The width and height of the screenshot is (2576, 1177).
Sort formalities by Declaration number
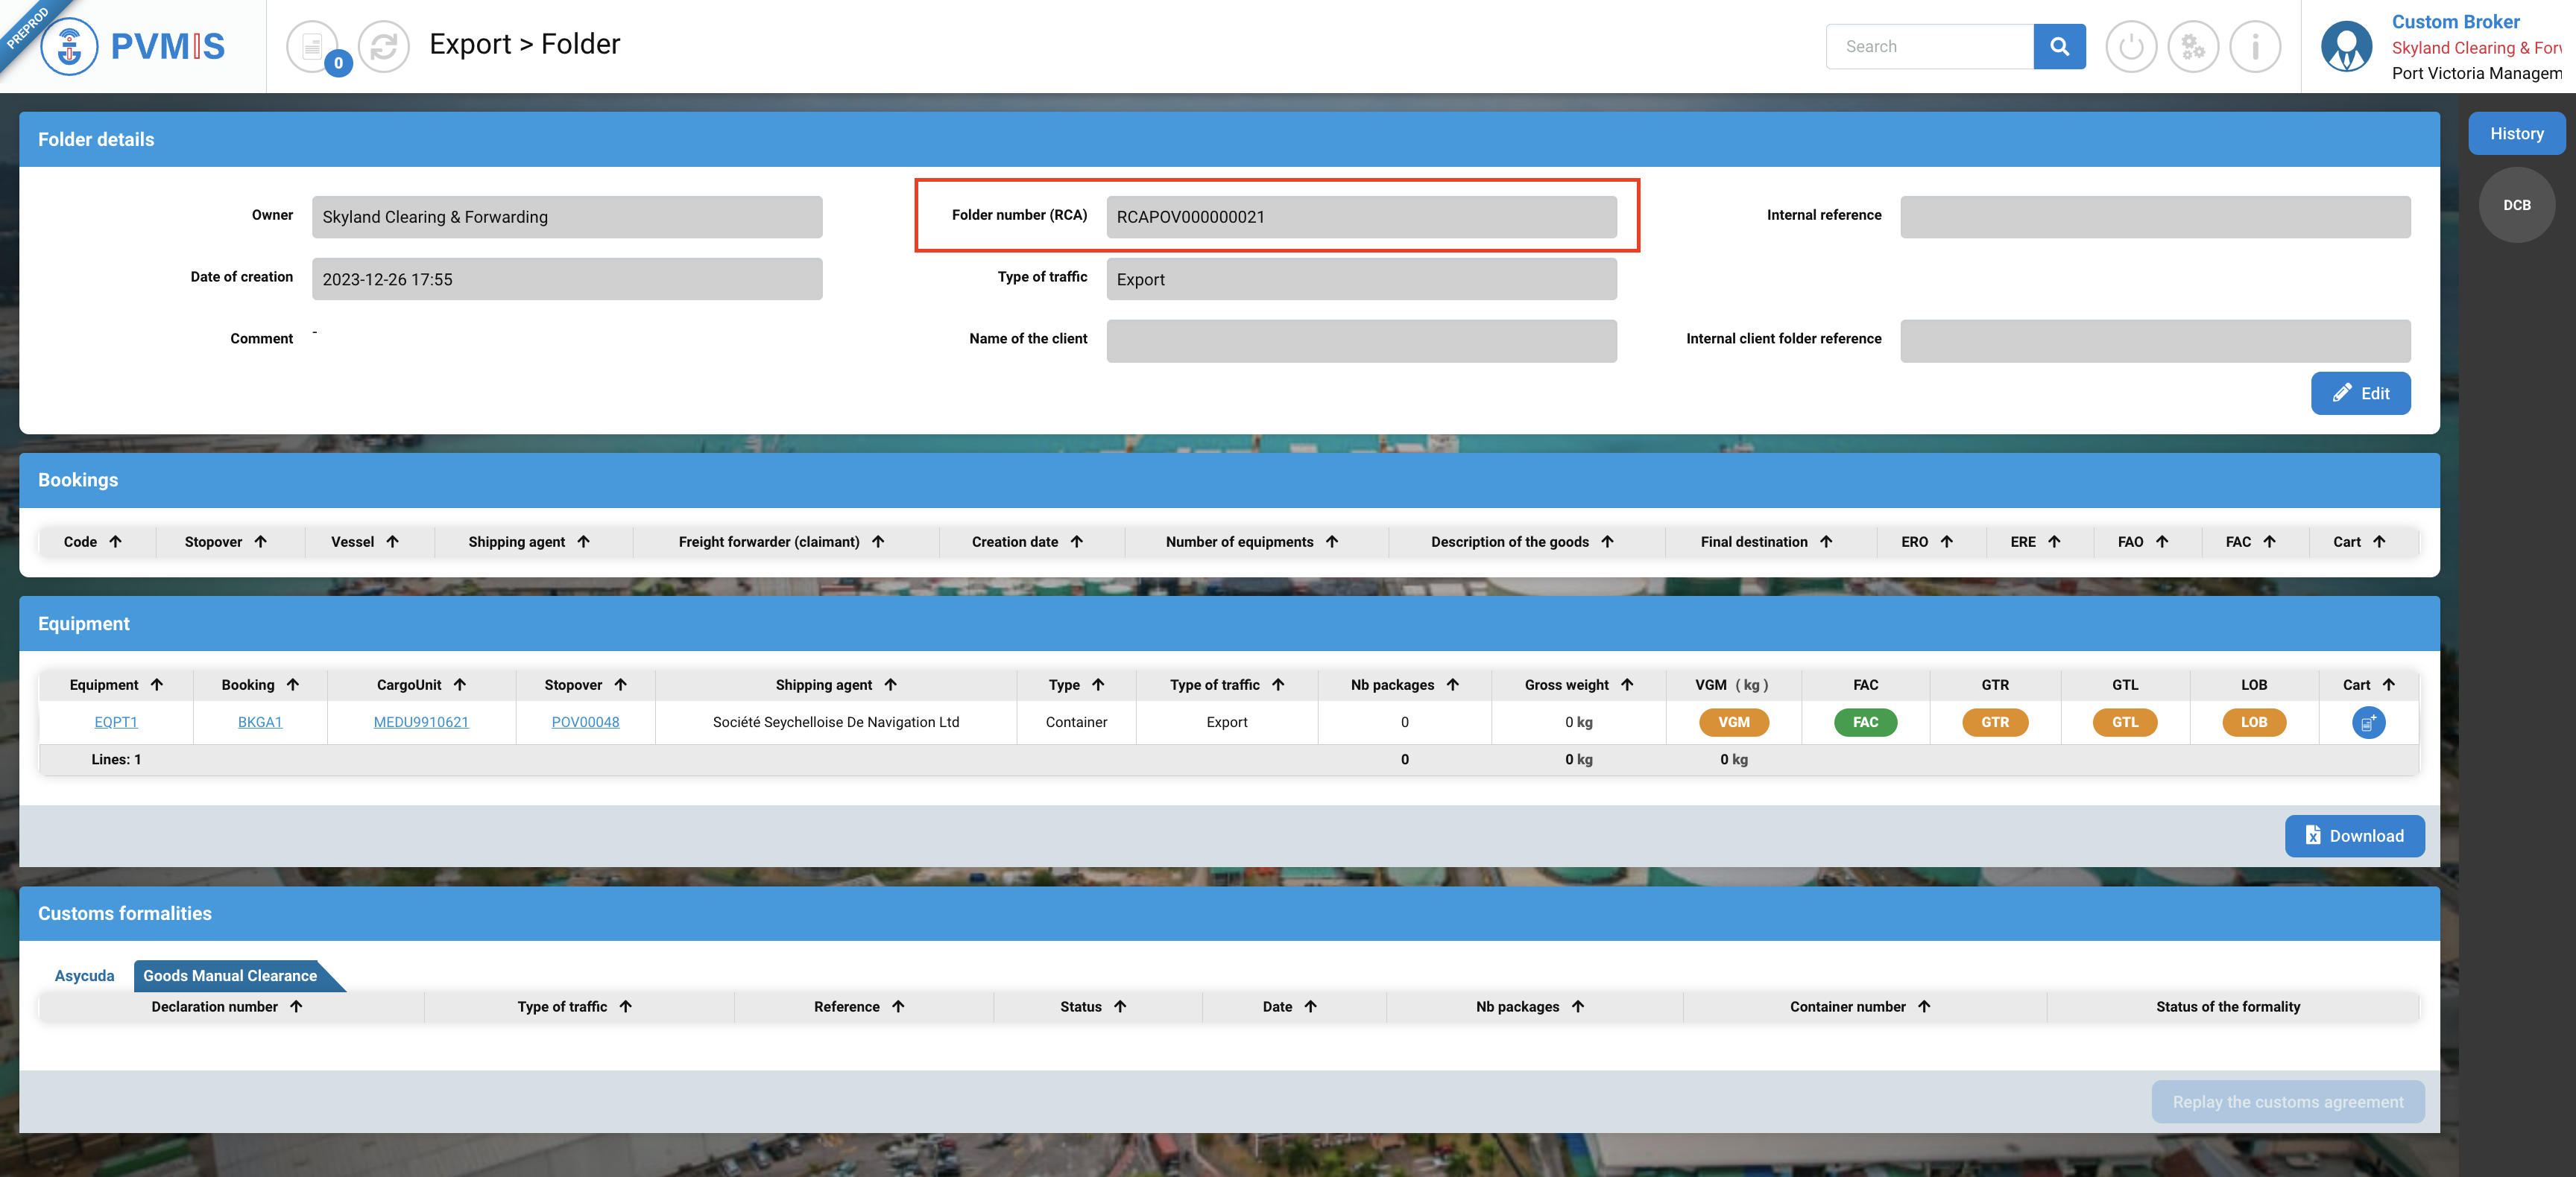[x=297, y=1006]
